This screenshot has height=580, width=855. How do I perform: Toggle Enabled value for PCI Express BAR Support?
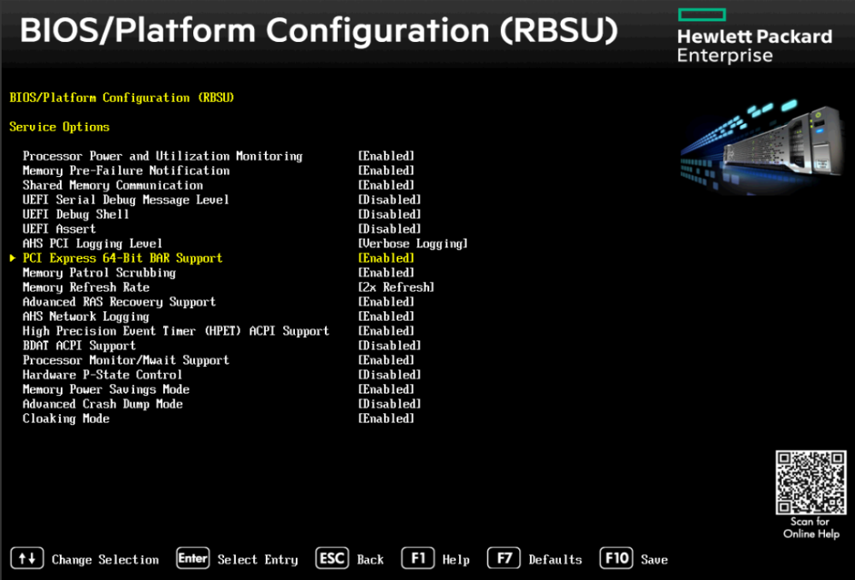(x=386, y=258)
